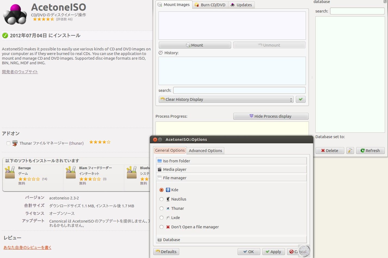
Task: Collapse the File manager section
Action: pos(231,178)
